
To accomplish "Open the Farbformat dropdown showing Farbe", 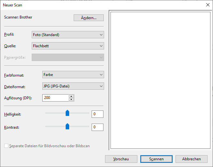I will click(x=73, y=75).
